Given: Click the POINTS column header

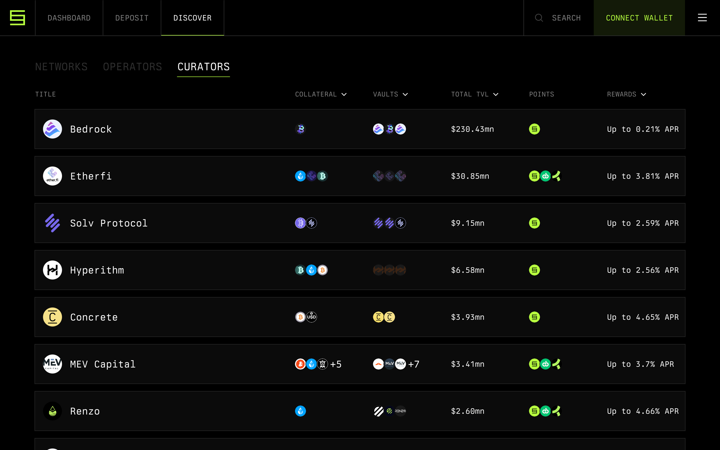Looking at the screenshot, I should click(541, 94).
